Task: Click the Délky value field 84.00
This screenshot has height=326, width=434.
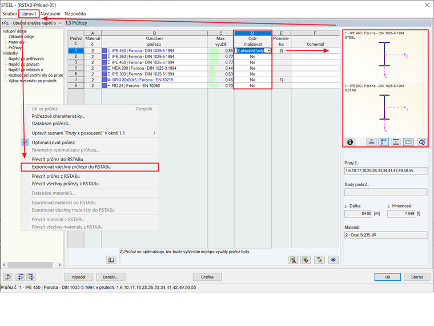Action: point(358,213)
